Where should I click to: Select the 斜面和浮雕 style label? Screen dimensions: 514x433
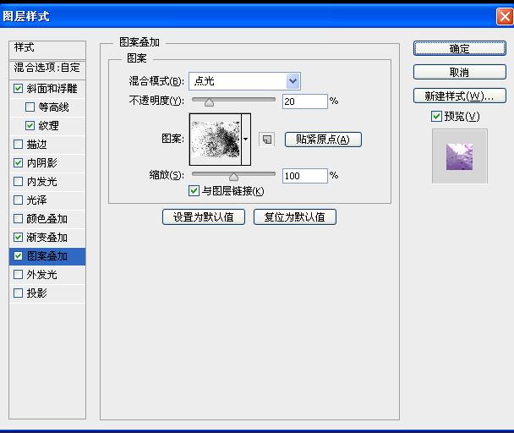click(x=52, y=88)
